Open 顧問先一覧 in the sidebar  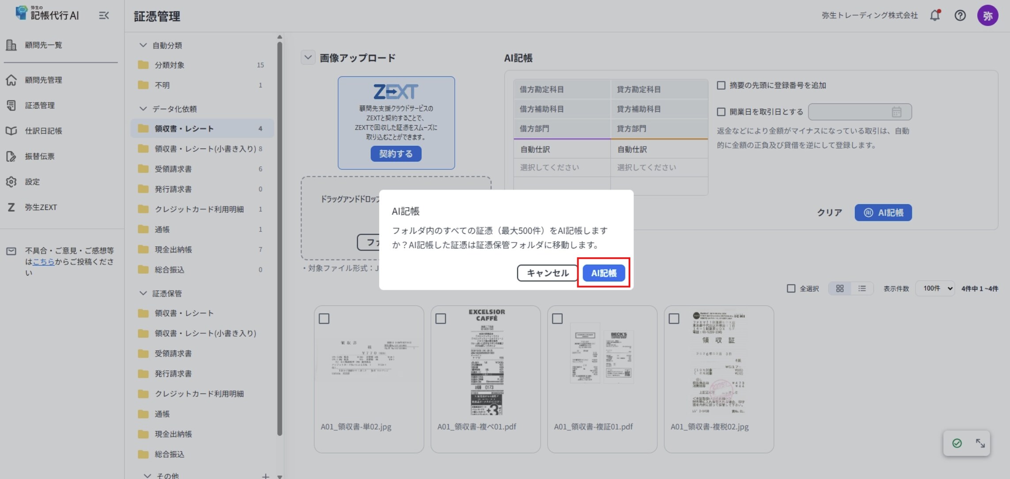43,45
